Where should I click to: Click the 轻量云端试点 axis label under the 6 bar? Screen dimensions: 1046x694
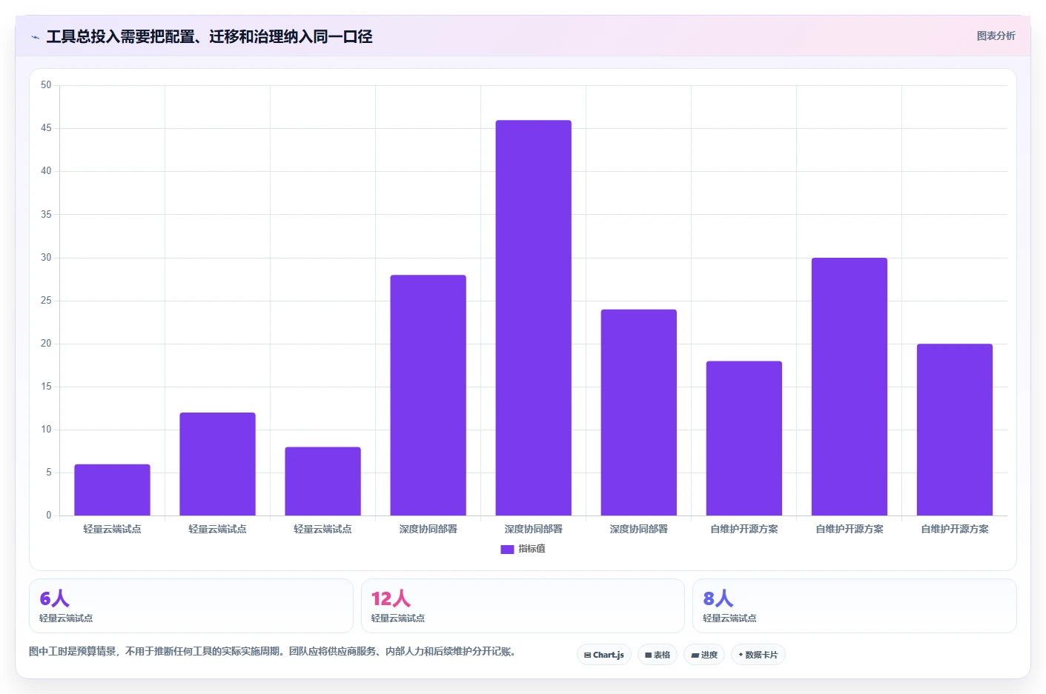(x=112, y=529)
